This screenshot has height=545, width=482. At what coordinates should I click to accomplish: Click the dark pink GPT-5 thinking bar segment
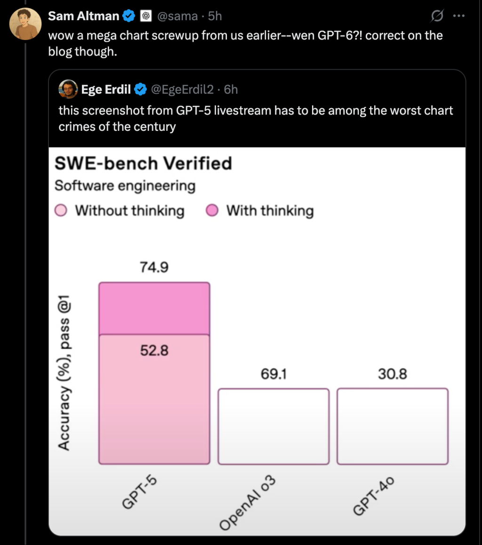[x=154, y=308]
